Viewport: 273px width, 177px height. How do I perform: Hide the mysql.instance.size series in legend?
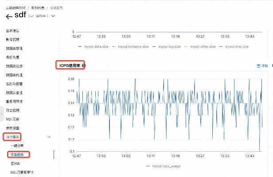coord(132,46)
